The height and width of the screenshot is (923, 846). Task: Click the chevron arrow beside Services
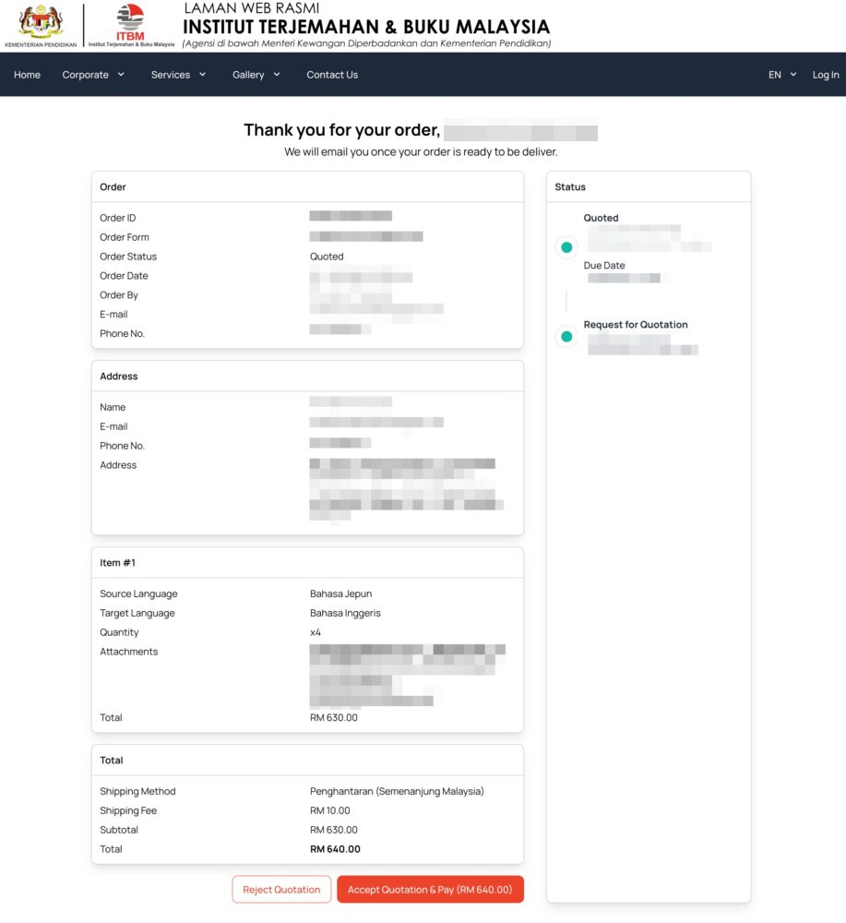[x=202, y=75]
